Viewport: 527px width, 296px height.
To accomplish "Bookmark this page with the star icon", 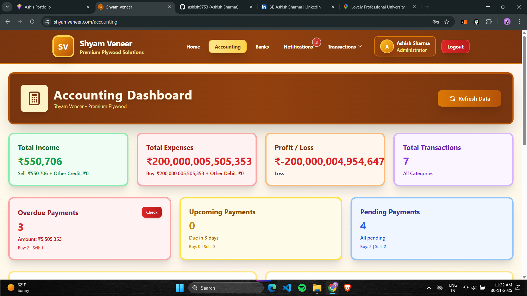I will [x=447, y=22].
